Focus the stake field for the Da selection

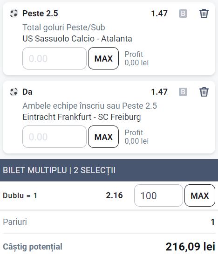pyautogui.click(x=54, y=137)
